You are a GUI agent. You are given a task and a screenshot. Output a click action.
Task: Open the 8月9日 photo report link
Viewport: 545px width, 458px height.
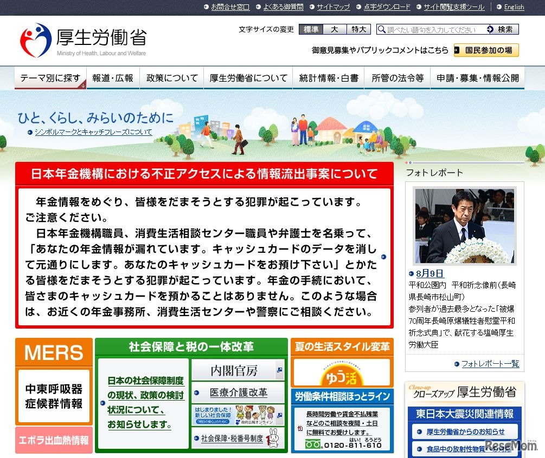pyautogui.click(x=429, y=273)
